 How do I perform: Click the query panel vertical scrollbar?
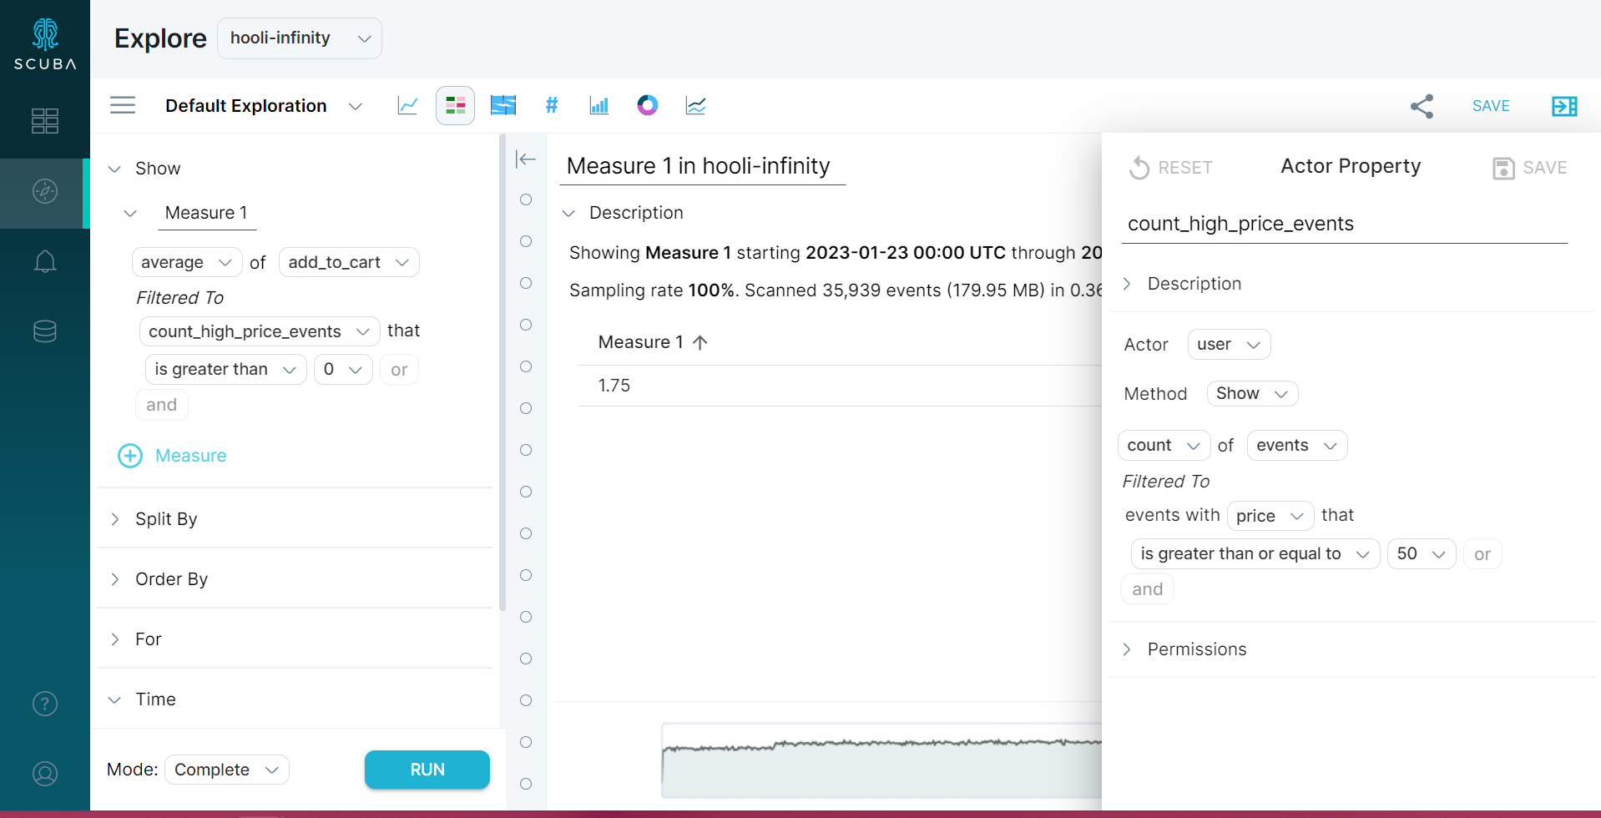click(x=503, y=372)
